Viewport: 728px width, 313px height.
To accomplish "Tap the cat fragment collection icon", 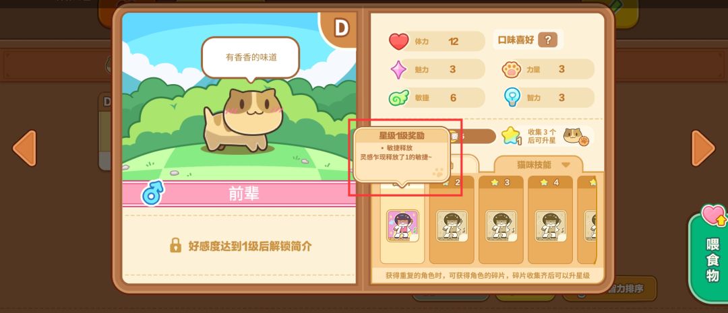I will pos(576,137).
